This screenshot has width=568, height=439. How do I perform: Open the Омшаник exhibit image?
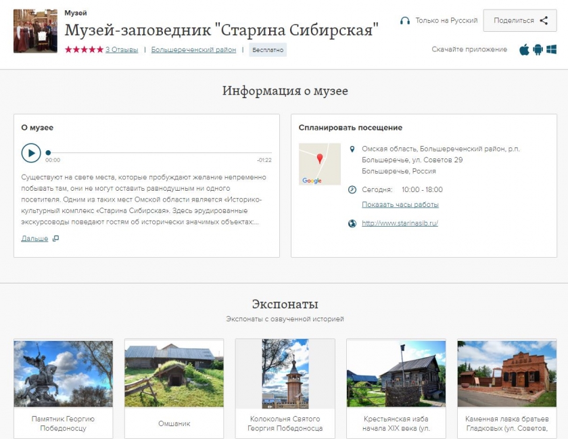(x=174, y=373)
